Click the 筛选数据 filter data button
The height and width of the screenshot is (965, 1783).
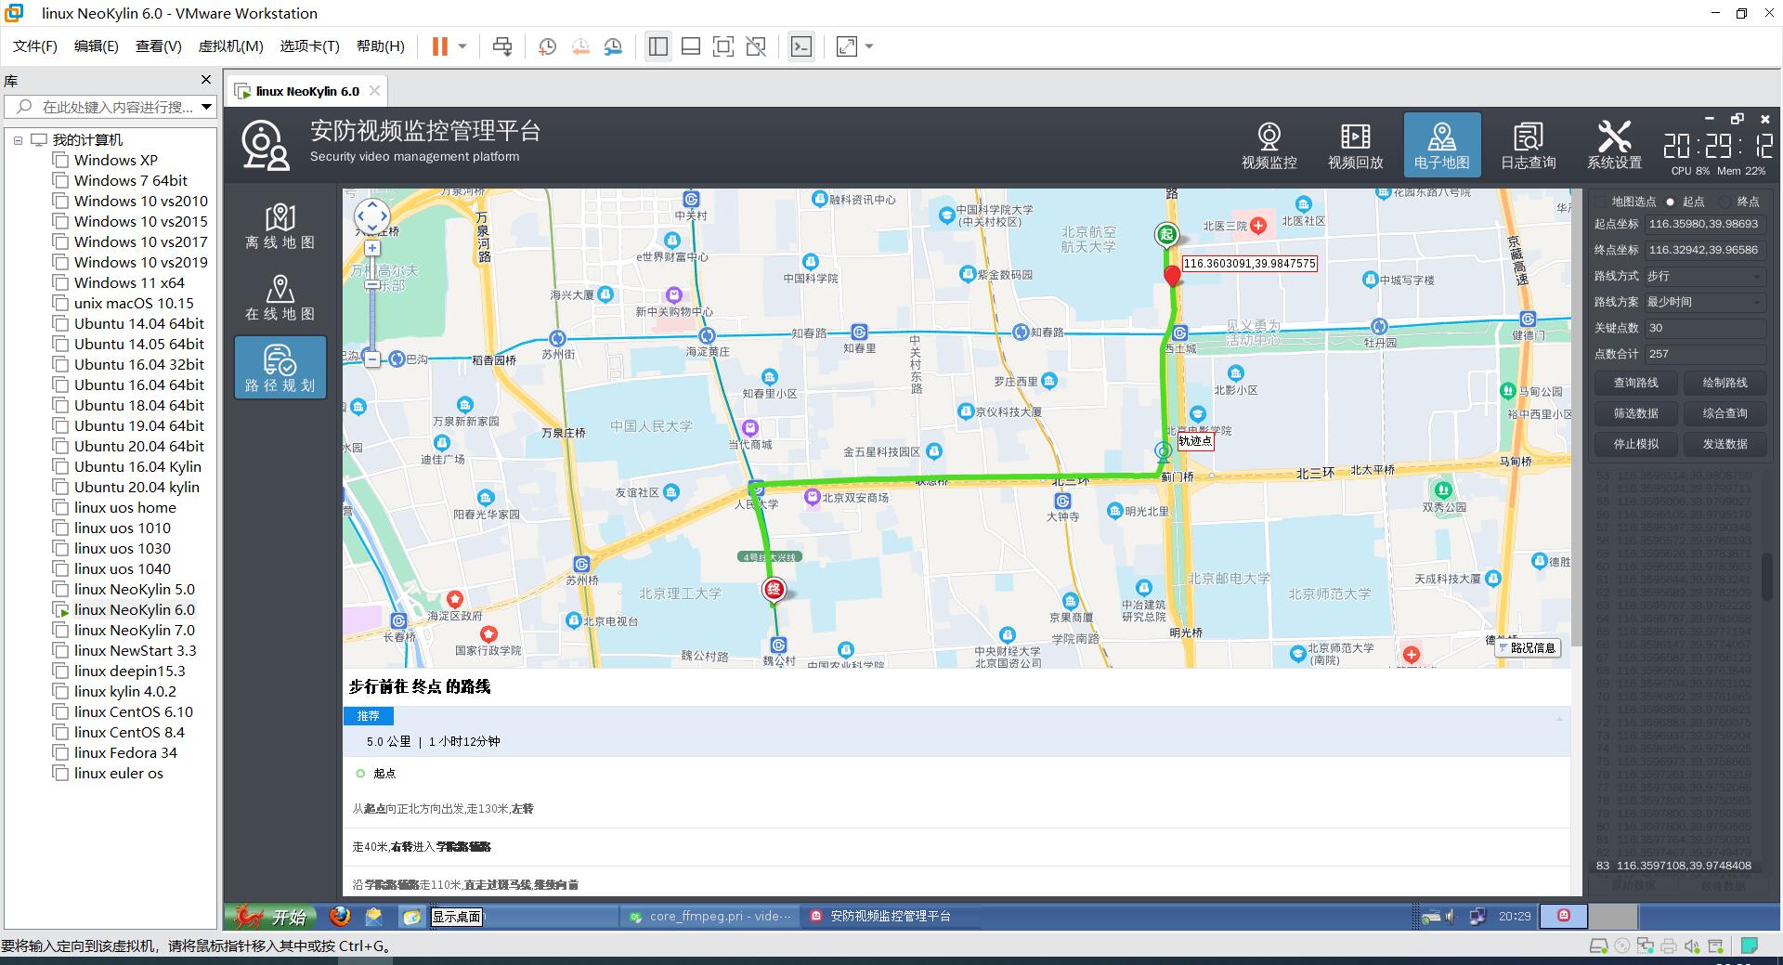(1635, 413)
